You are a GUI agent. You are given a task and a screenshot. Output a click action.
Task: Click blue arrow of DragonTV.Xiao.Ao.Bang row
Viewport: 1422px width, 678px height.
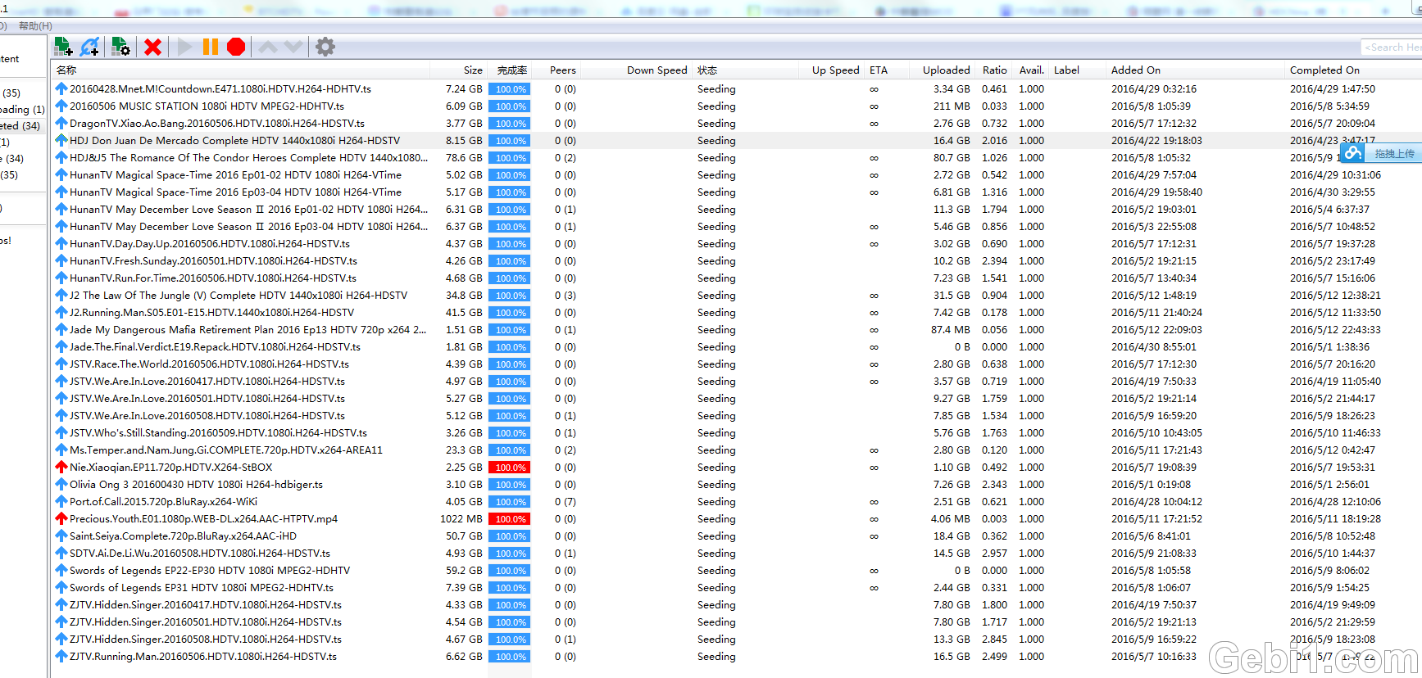click(x=61, y=123)
